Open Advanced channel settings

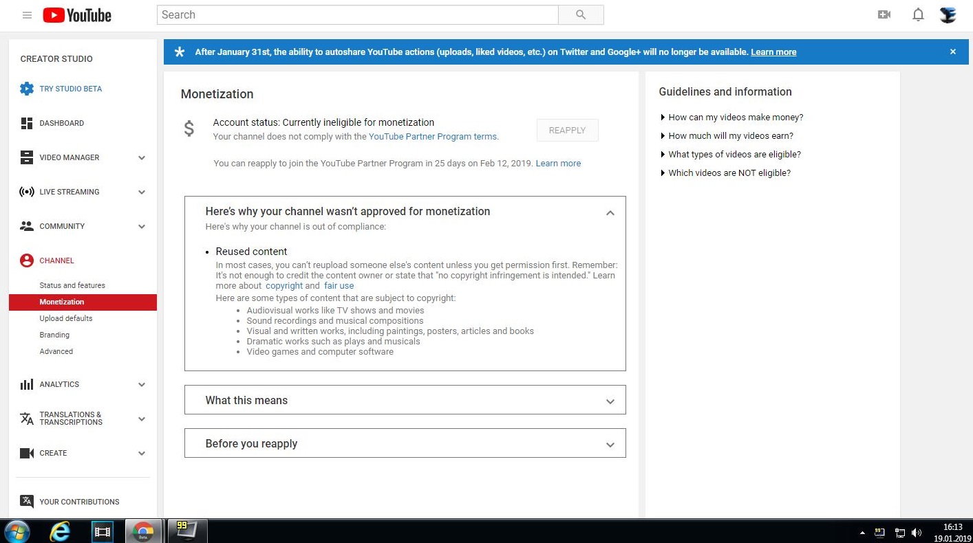click(56, 351)
